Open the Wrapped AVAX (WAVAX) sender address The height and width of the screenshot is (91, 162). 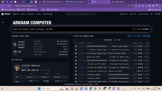click(97, 82)
